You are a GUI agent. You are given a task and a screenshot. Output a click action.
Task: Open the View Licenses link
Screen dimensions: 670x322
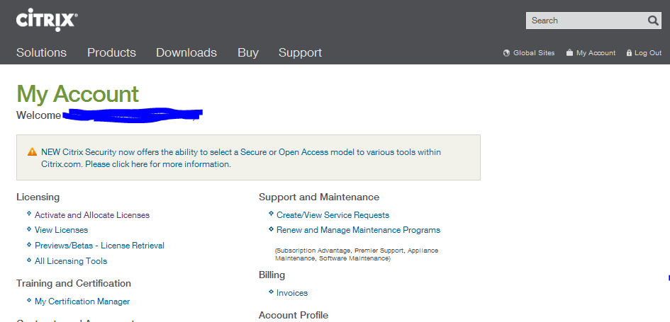[x=61, y=230]
